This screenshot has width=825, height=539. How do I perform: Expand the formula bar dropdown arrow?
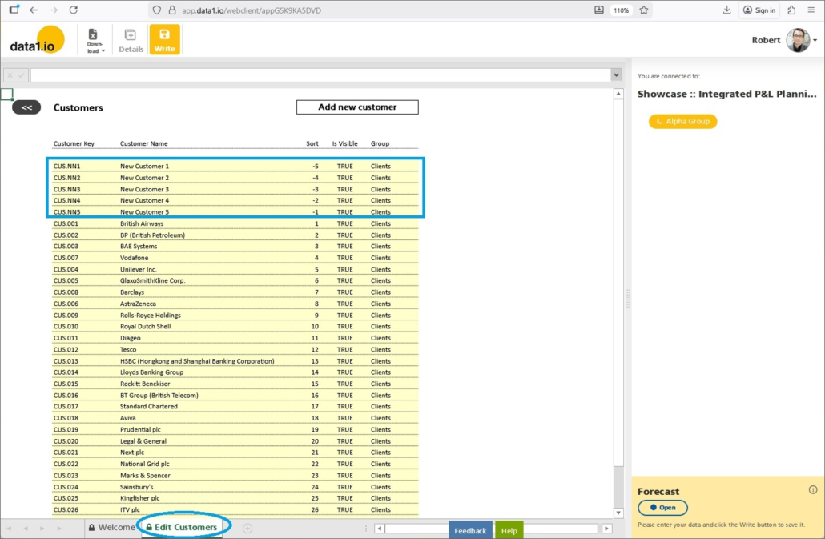click(x=616, y=74)
